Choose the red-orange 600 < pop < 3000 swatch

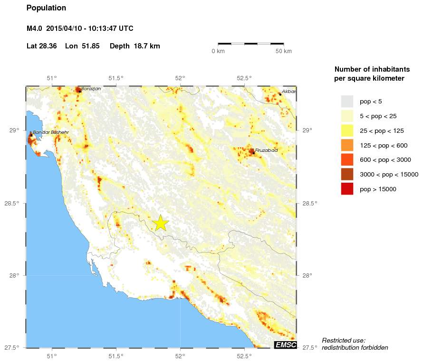click(347, 160)
